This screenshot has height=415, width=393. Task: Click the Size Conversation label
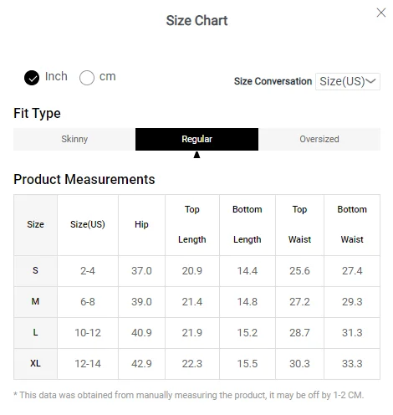tap(273, 81)
